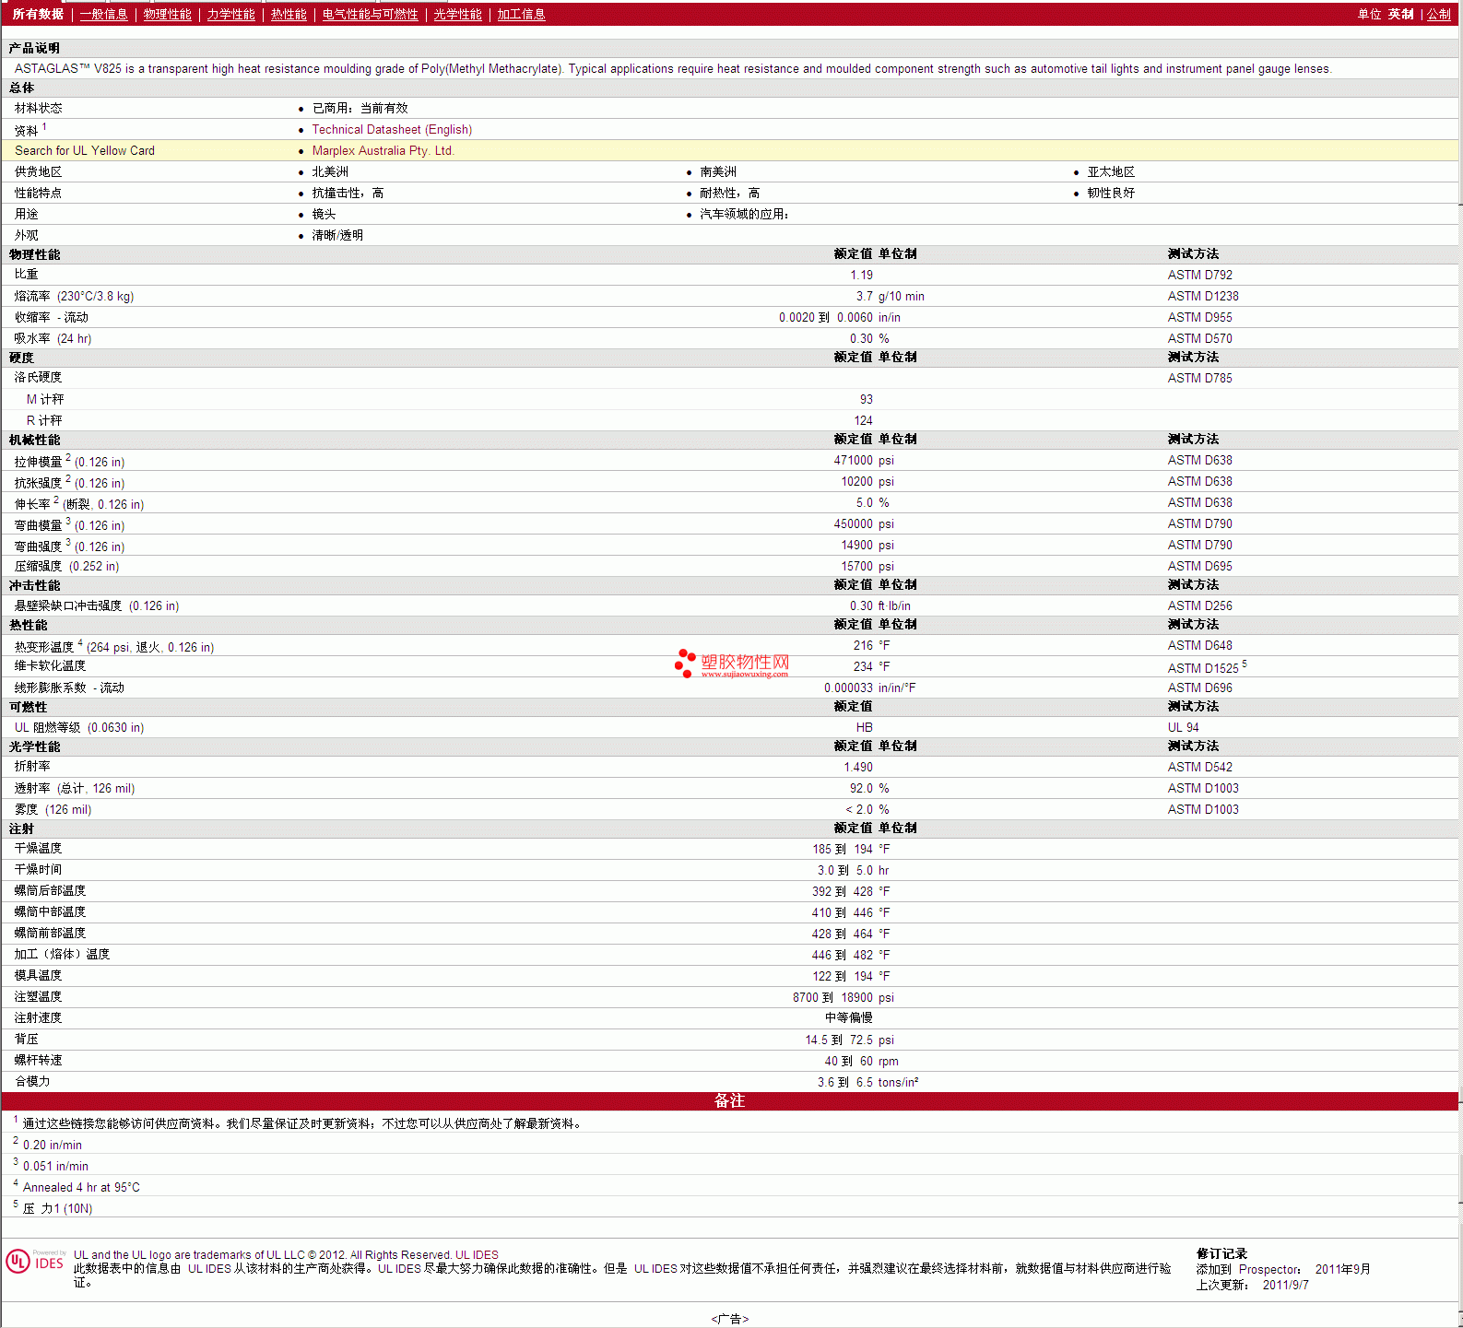The image size is (1463, 1328).
Task: Click 雾度 (126 mil) row label
Action: 53,809
